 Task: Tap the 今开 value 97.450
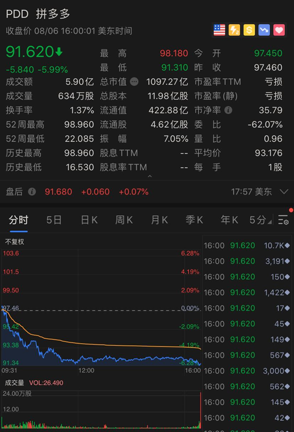(x=268, y=53)
